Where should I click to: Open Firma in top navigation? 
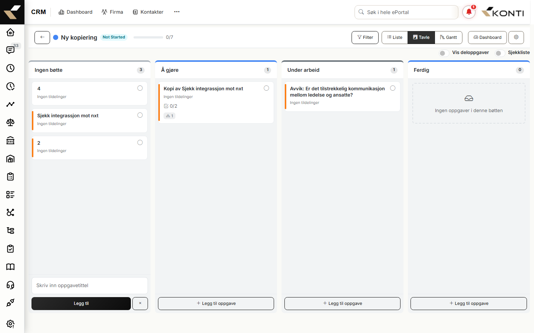point(112,12)
